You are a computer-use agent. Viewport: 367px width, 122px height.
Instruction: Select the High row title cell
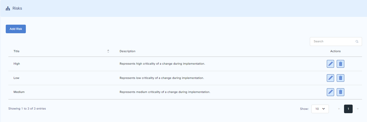[x=17, y=64]
